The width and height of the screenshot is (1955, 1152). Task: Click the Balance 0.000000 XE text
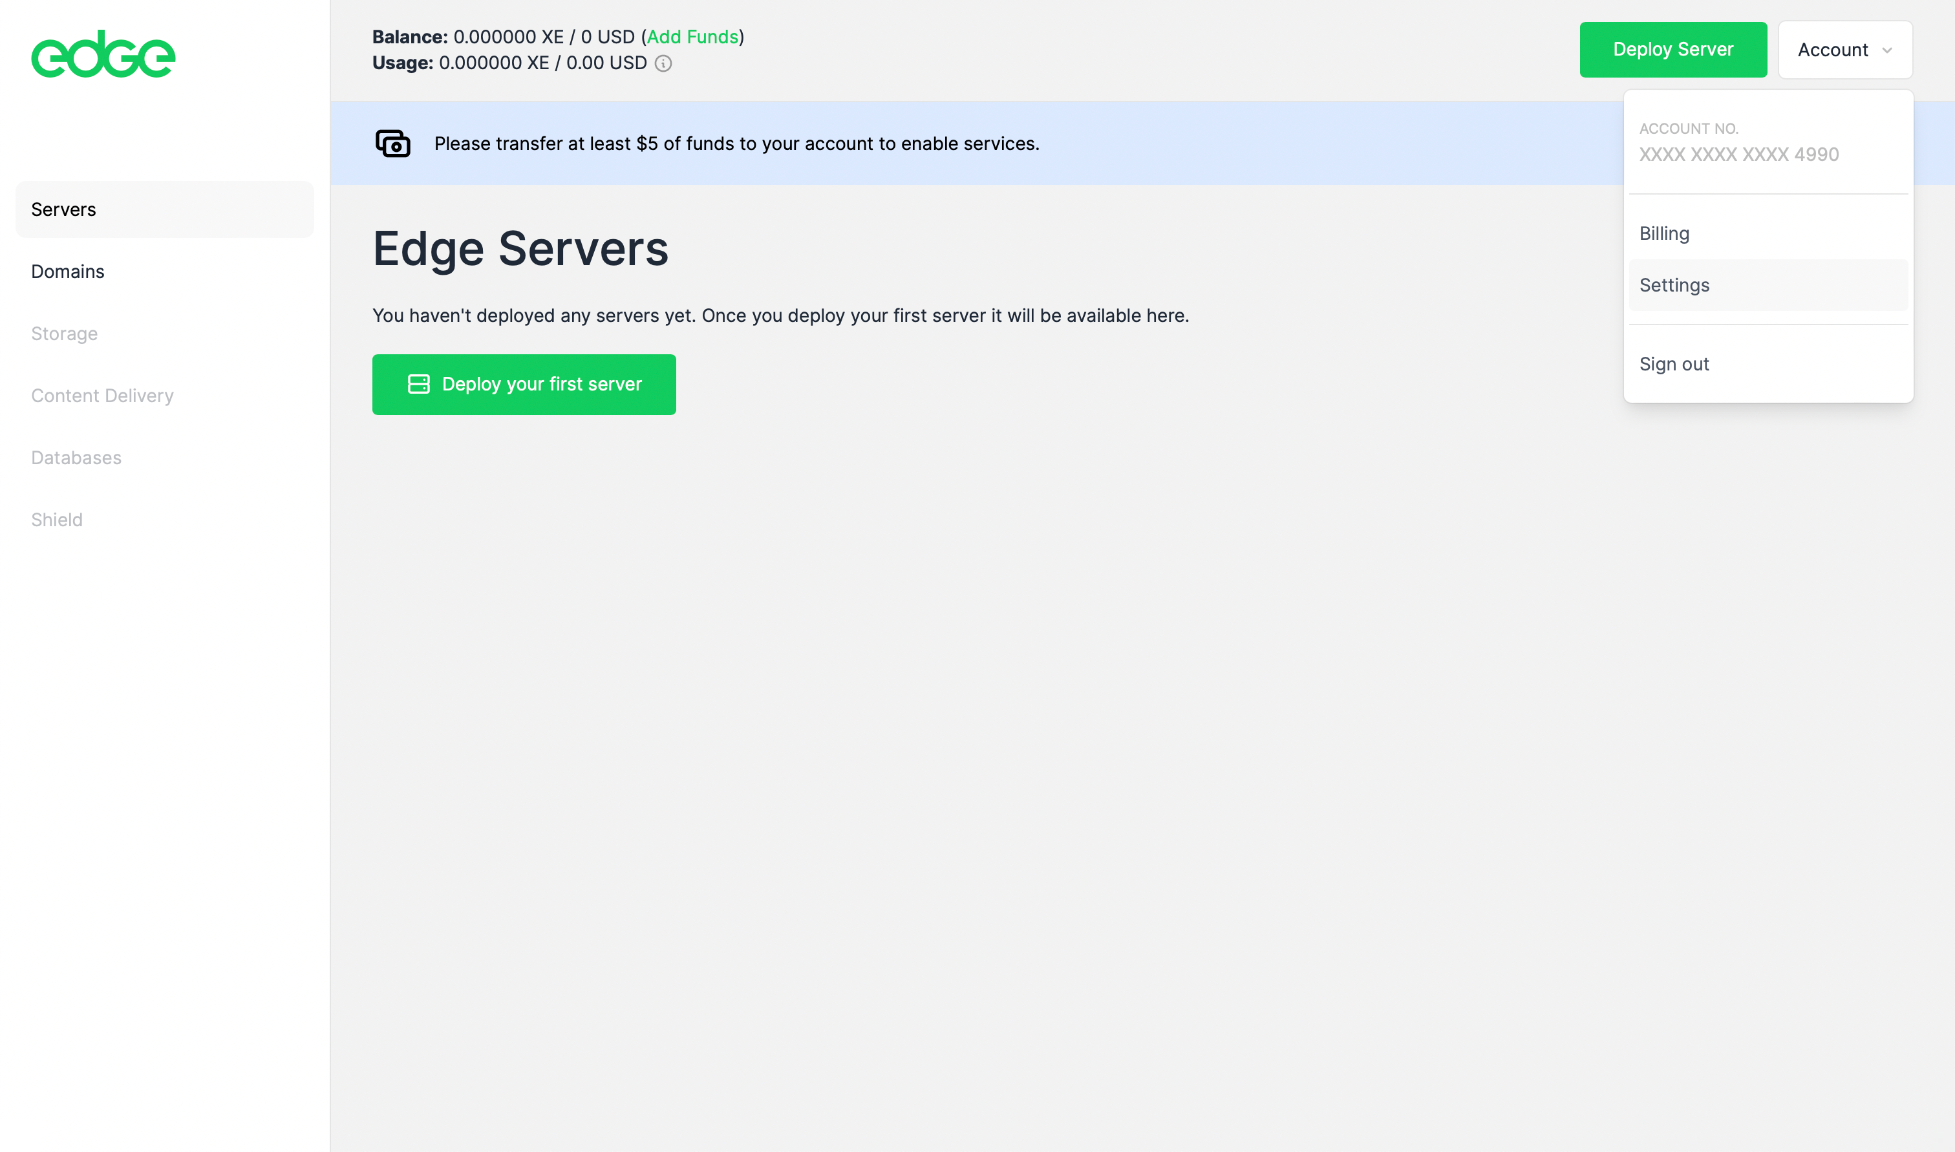click(x=468, y=37)
